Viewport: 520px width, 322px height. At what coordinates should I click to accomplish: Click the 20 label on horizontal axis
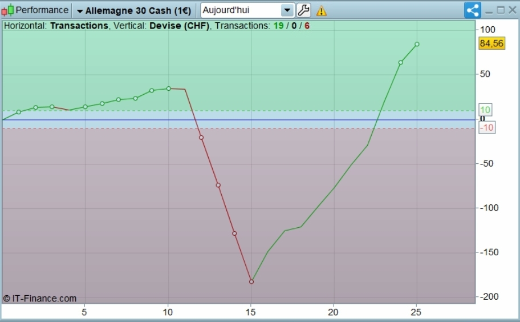tap(333, 312)
